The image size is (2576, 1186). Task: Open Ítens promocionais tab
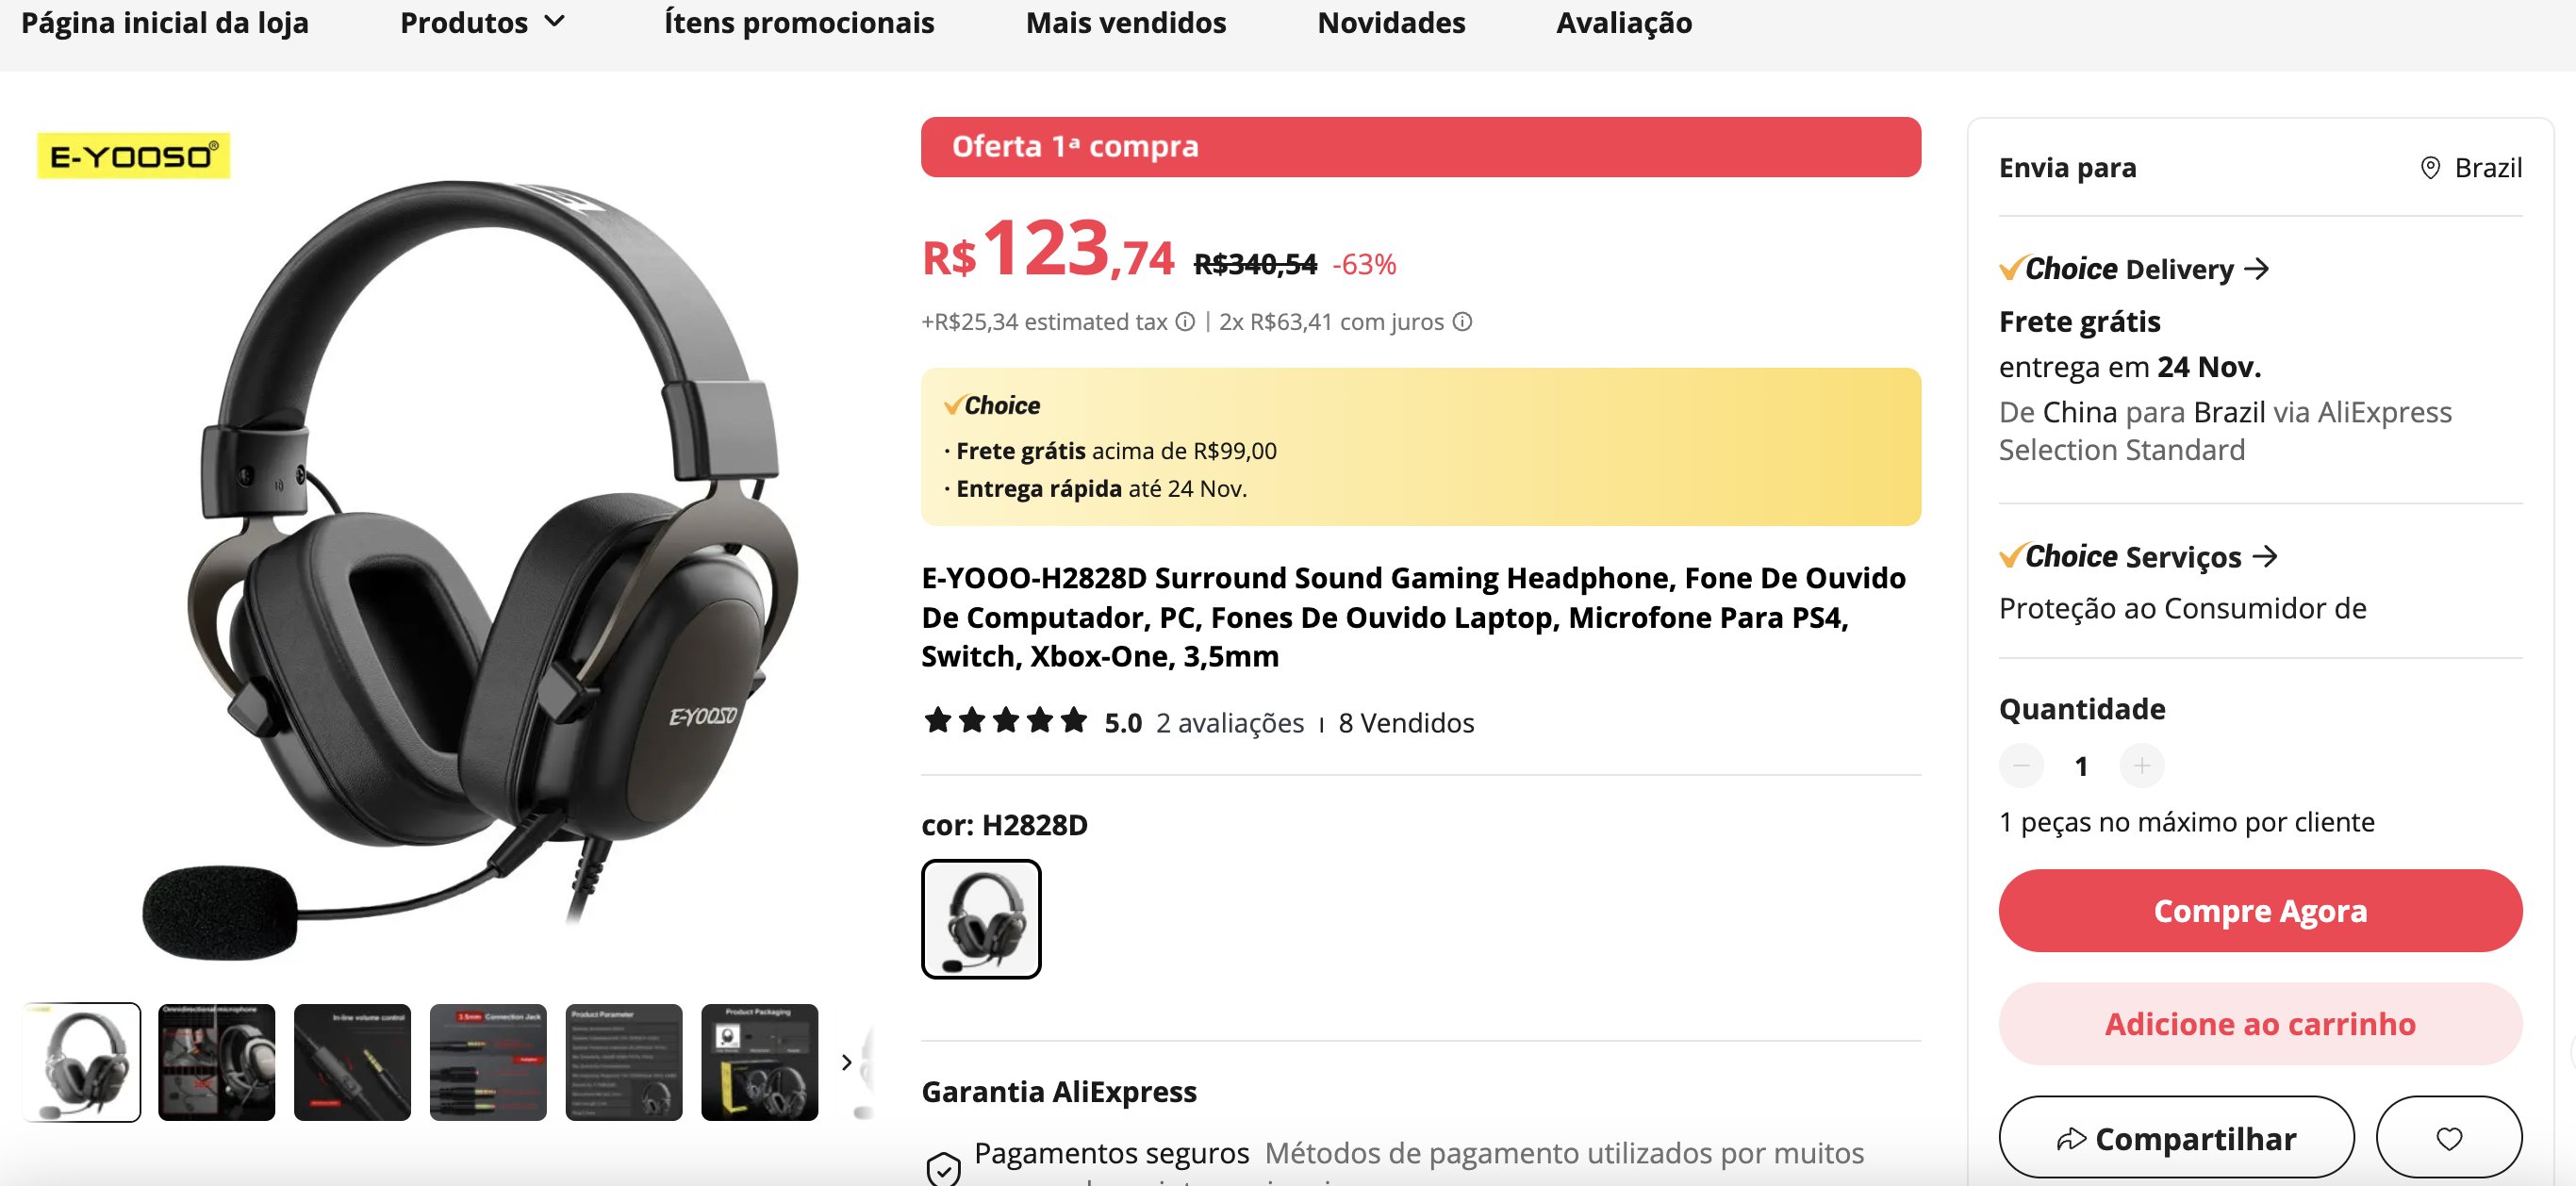[799, 22]
